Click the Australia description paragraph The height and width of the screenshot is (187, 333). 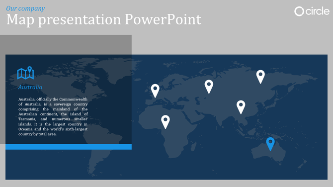coord(53,116)
